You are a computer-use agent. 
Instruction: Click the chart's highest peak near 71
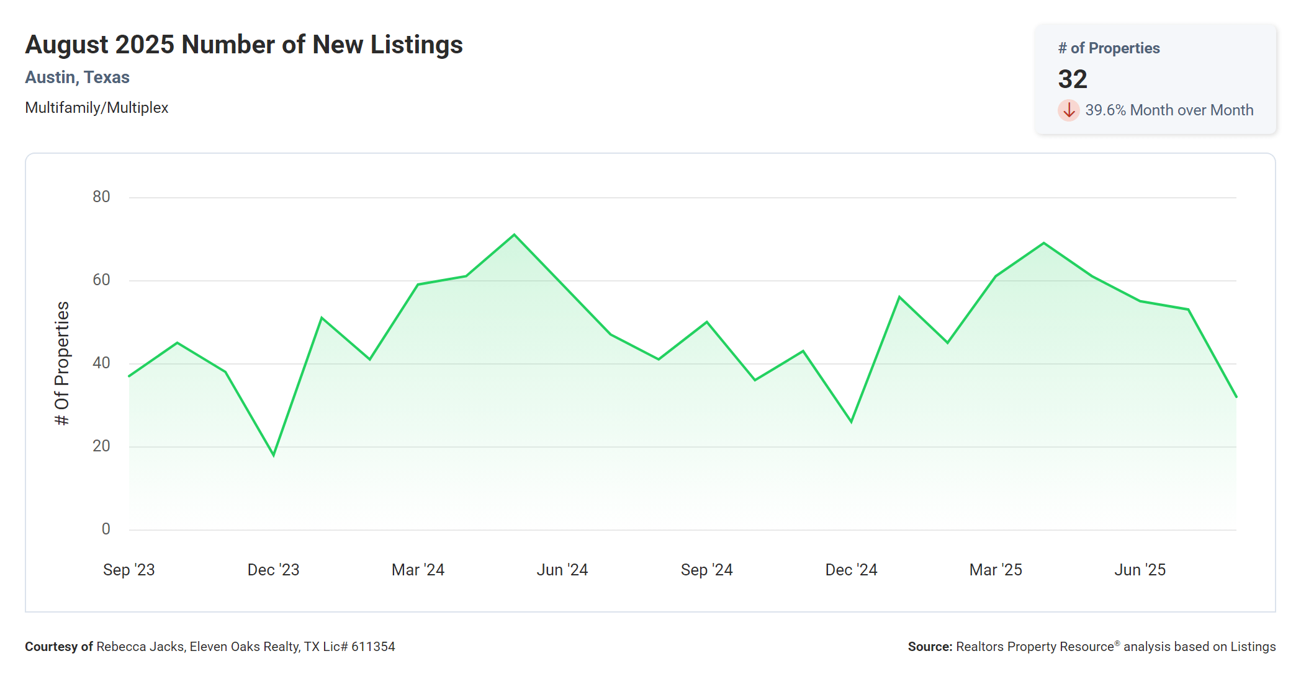[514, 235]
